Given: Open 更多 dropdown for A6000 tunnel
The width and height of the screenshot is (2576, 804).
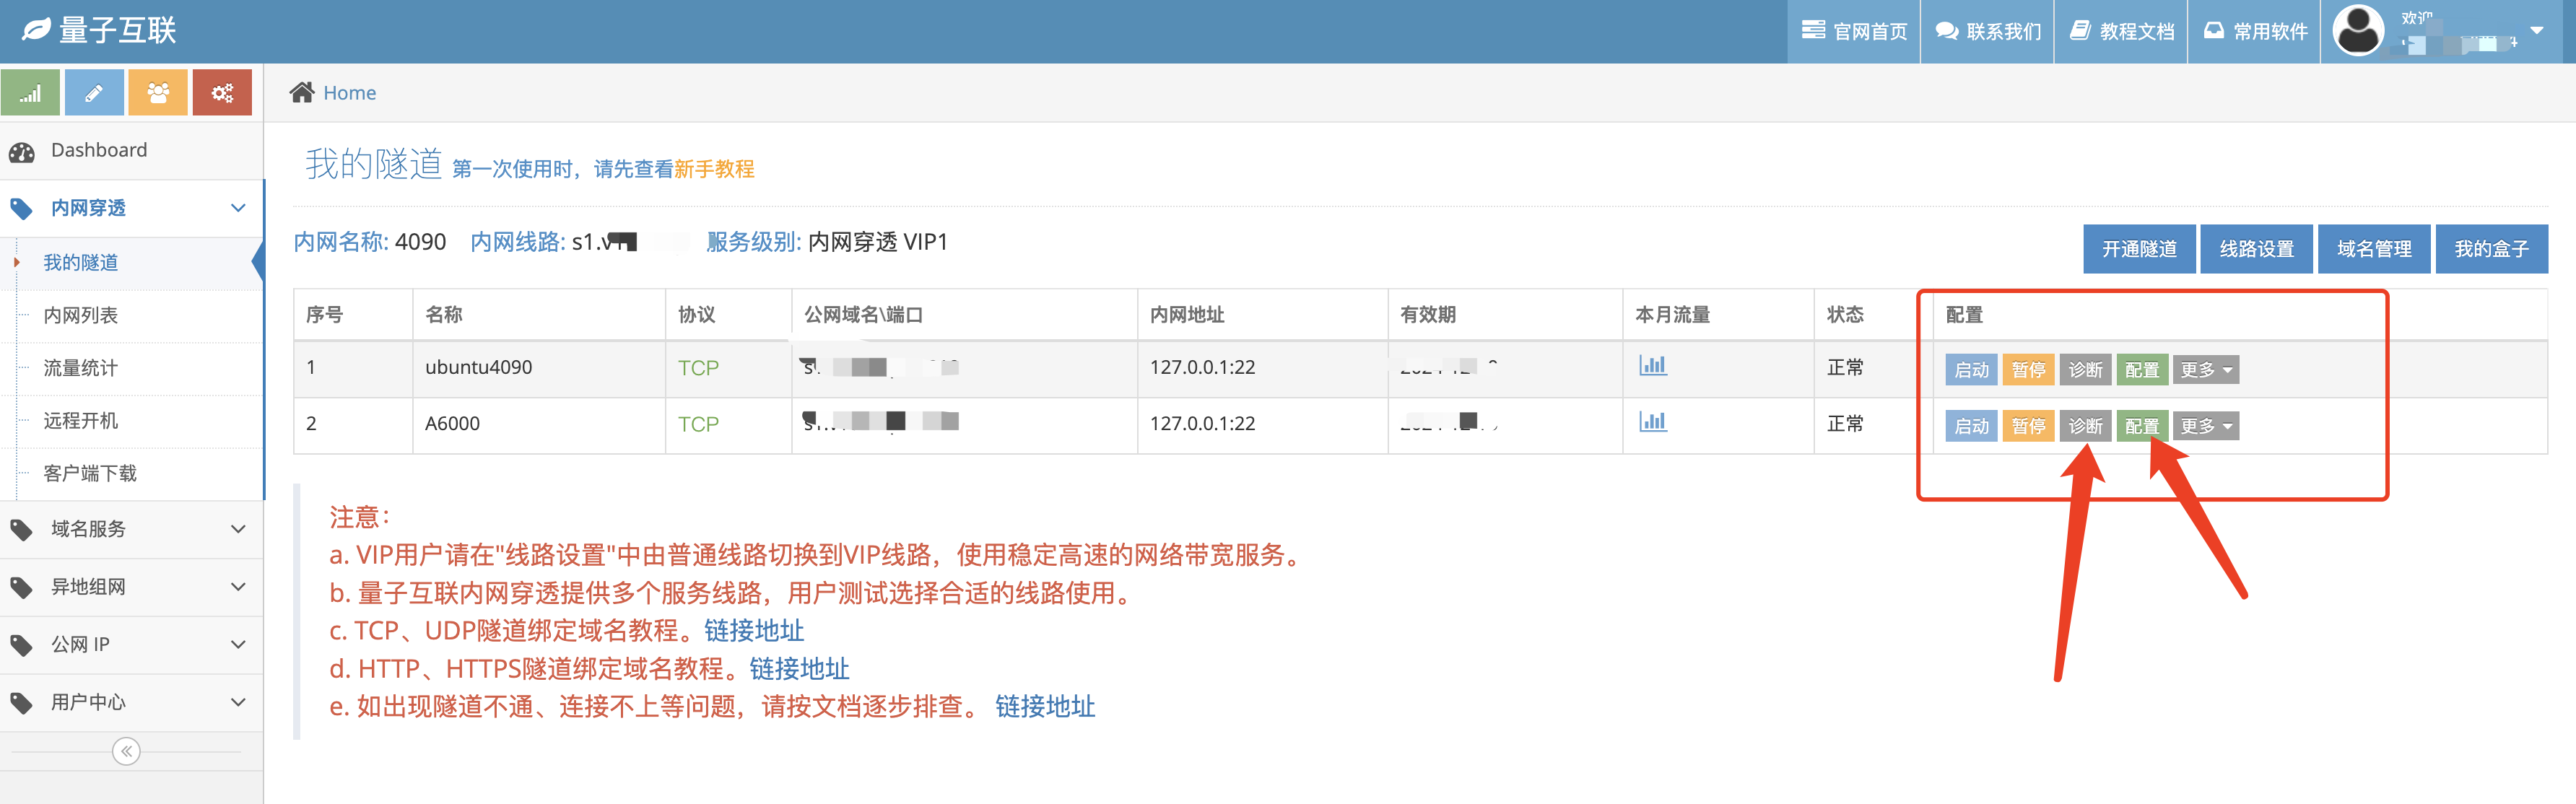Looking at the screenshot, I should point(2206,426).
